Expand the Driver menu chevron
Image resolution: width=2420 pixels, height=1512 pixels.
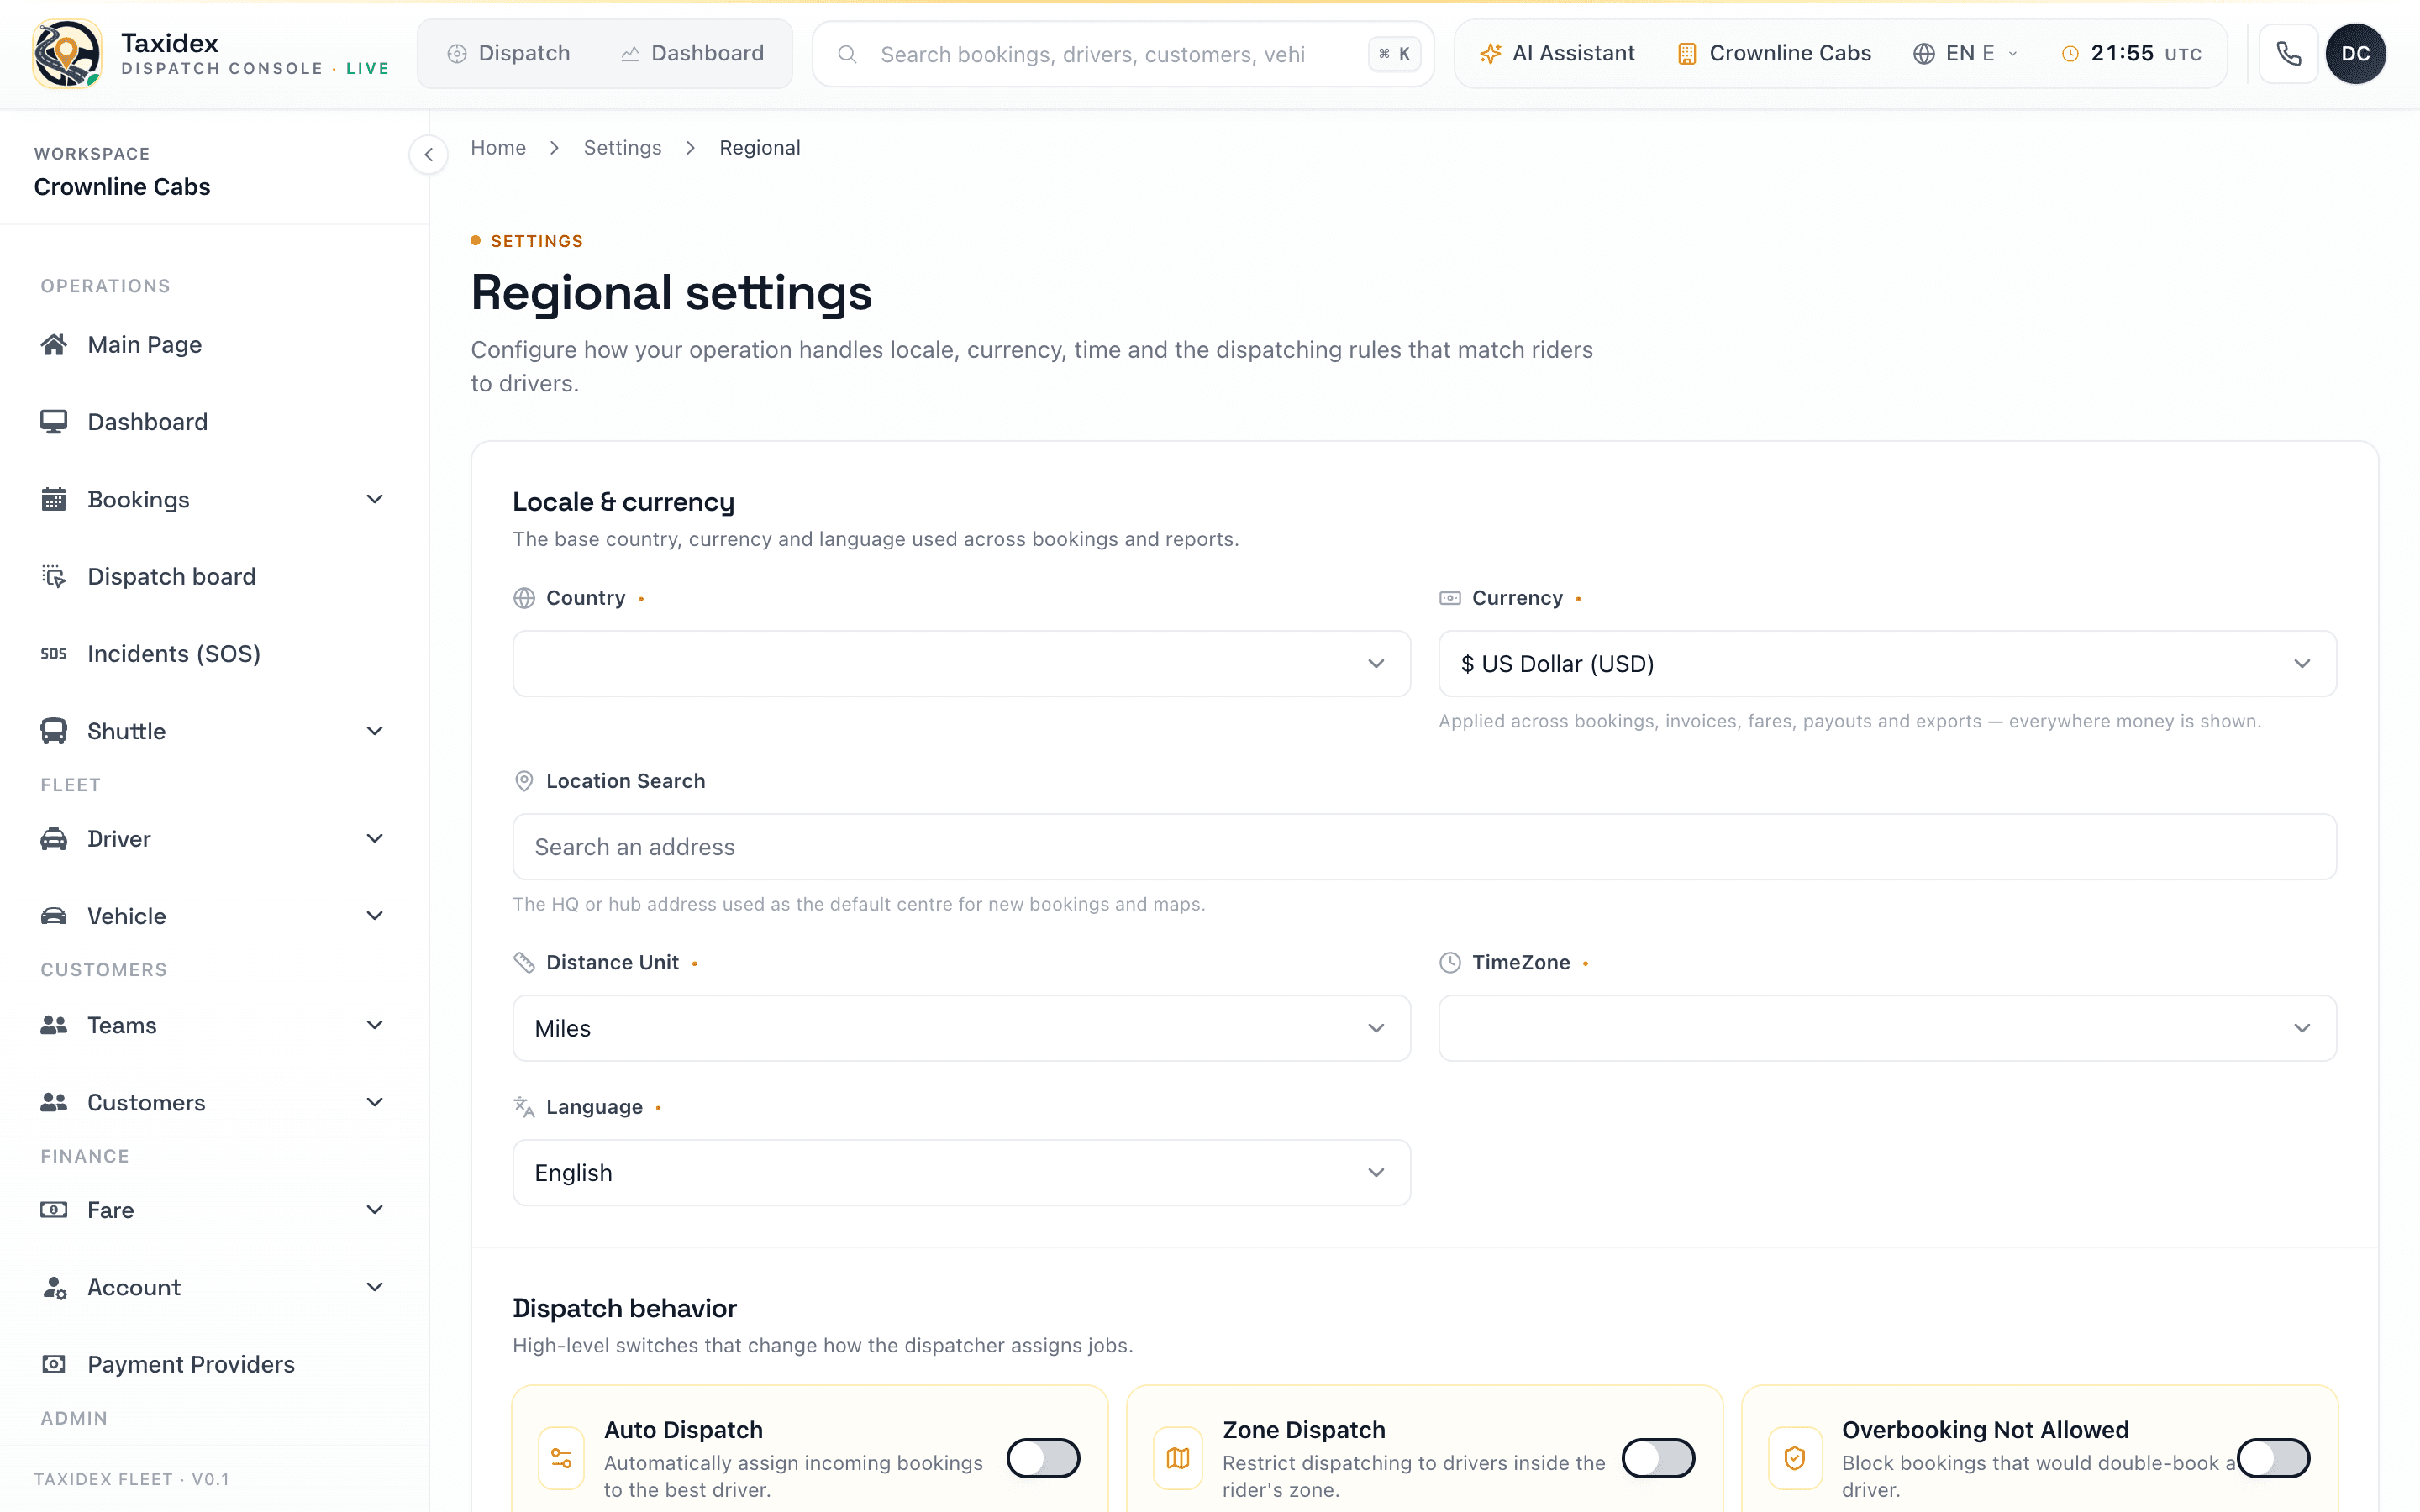pyautogui.click(x=375, y=838)
